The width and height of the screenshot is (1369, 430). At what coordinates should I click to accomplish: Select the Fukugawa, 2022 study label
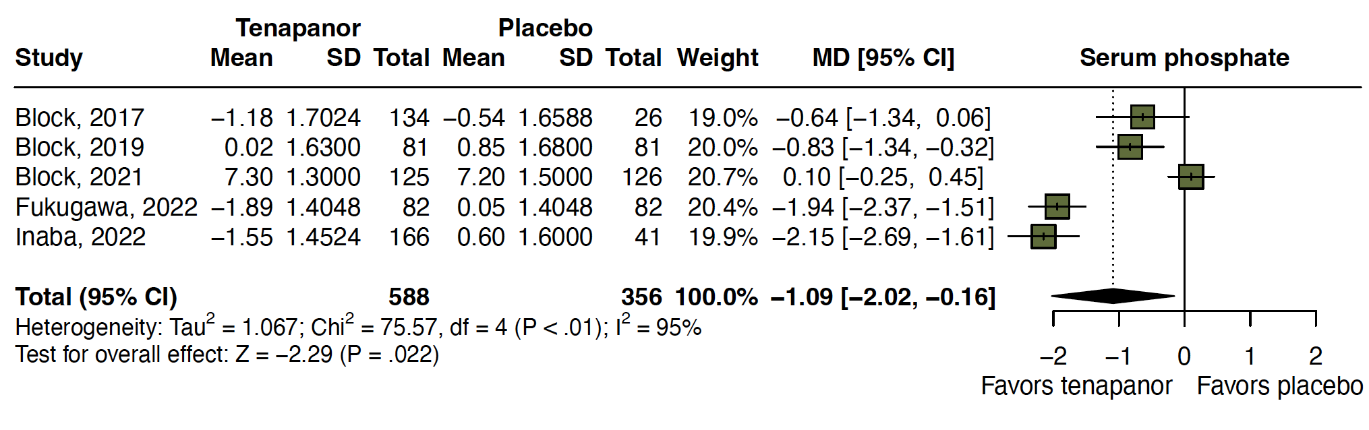(107, 208)
